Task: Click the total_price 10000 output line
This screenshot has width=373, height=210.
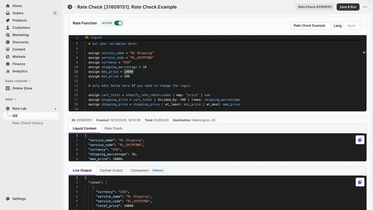Action: click(114, 206)
